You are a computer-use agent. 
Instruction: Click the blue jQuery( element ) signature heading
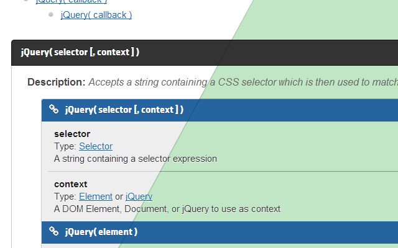click(101, 232)
